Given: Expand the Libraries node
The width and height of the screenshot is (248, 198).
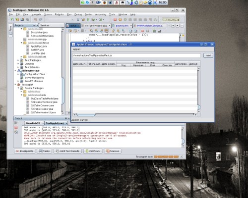Looking at the screenshot, I should [x=18, y=64].
